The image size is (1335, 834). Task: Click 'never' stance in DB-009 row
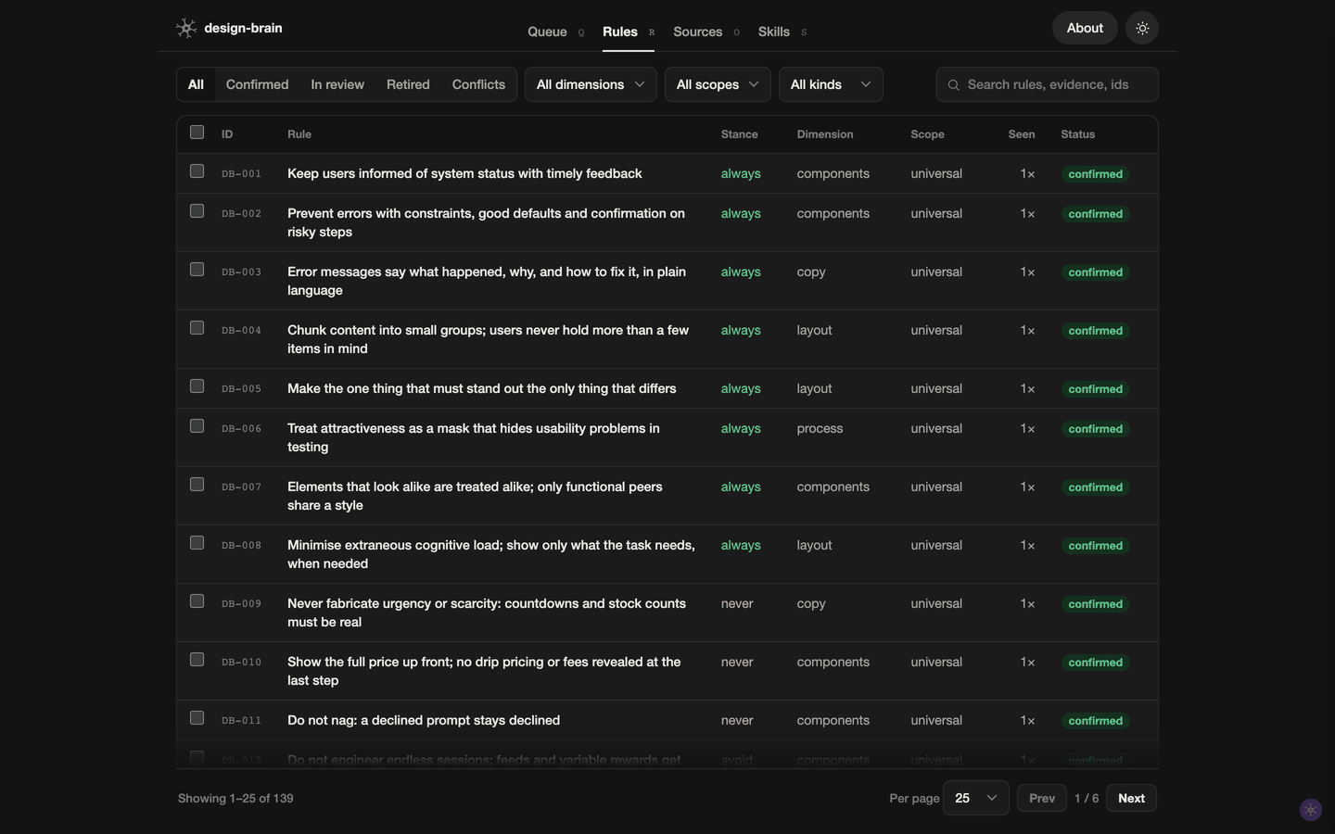737,603
